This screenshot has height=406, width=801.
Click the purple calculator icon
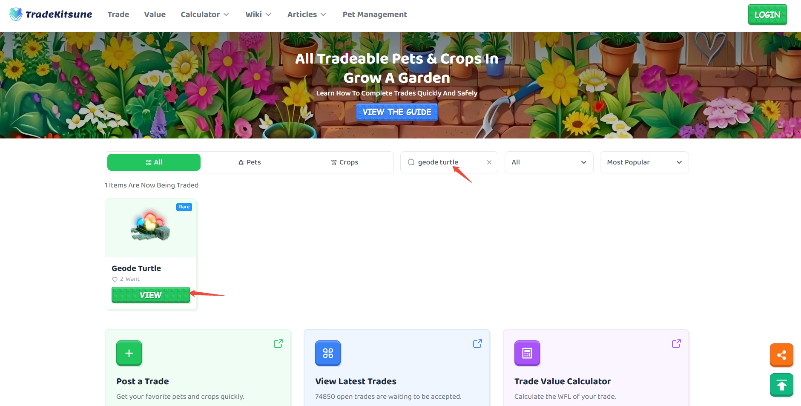click(527, 353)
